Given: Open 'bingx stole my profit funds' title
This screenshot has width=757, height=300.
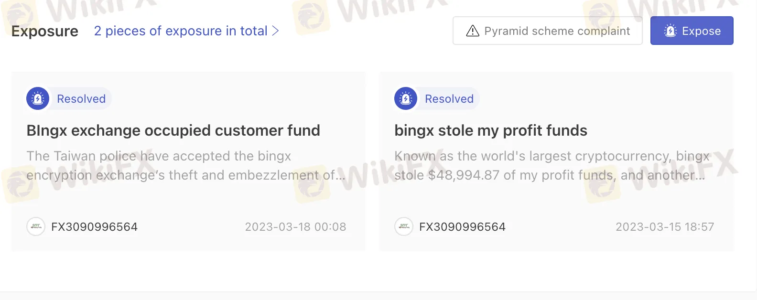Looking at the screenshot, I should tap(491, 130).
